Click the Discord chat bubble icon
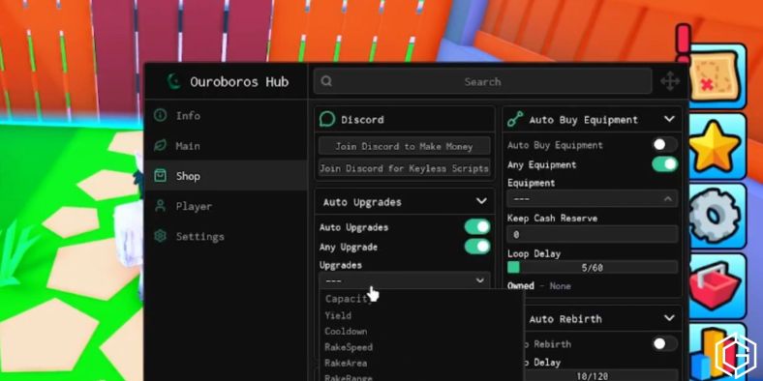The width and height of the screenshot is (763, 381). point(327,119)
